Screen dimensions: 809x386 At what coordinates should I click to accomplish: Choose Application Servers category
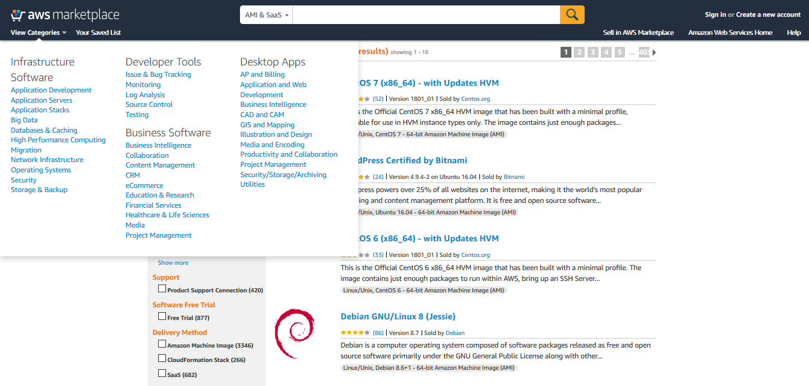pyautogui.click(x=42, y=100)
